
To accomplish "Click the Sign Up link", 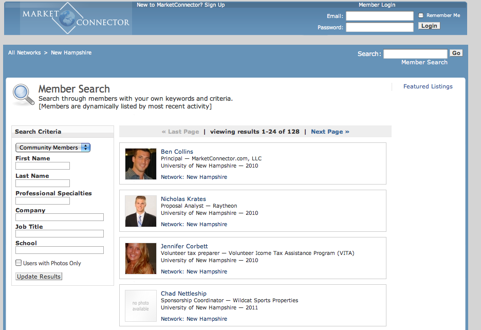I will [x=214, y=5].
